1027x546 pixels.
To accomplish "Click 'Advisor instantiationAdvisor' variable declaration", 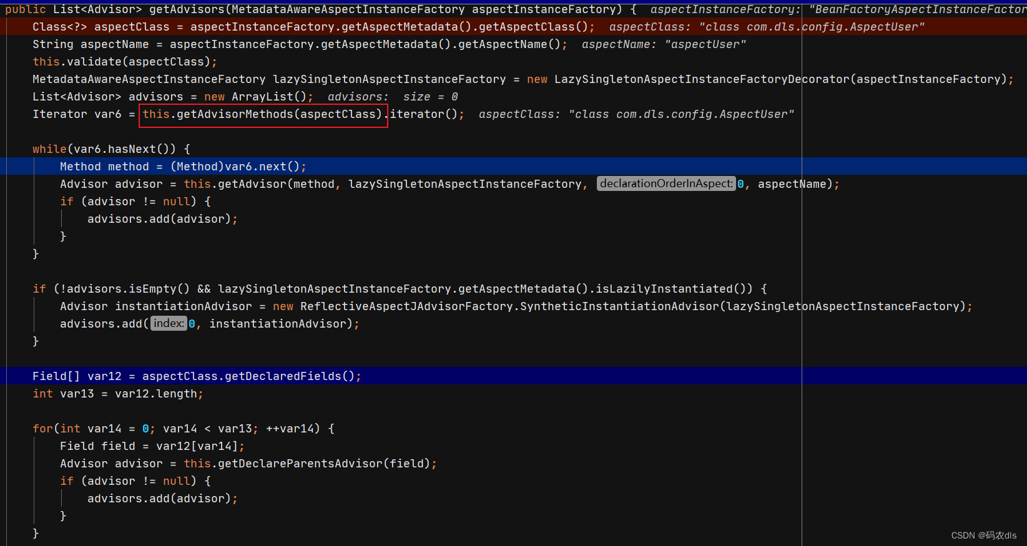I will coord(156,306).
